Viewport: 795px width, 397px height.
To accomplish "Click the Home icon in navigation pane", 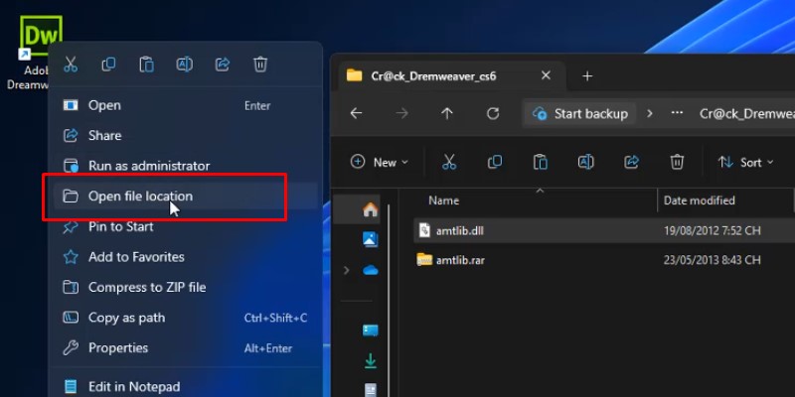I will tap(370, 209).
